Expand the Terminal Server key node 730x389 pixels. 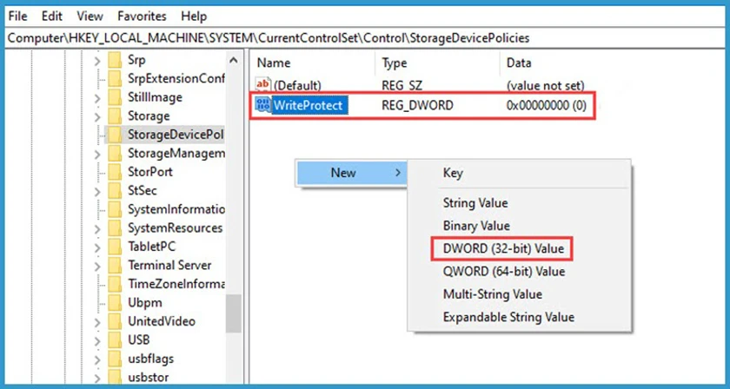click(97, 266)
